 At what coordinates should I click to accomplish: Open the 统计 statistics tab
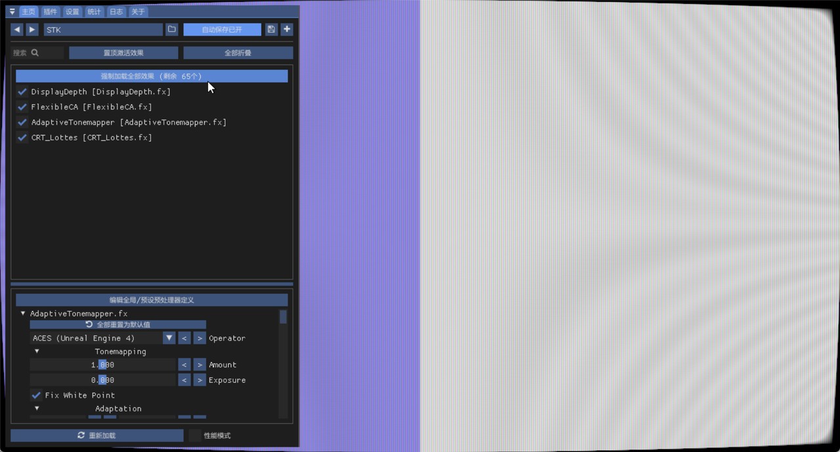pos(94,12)
